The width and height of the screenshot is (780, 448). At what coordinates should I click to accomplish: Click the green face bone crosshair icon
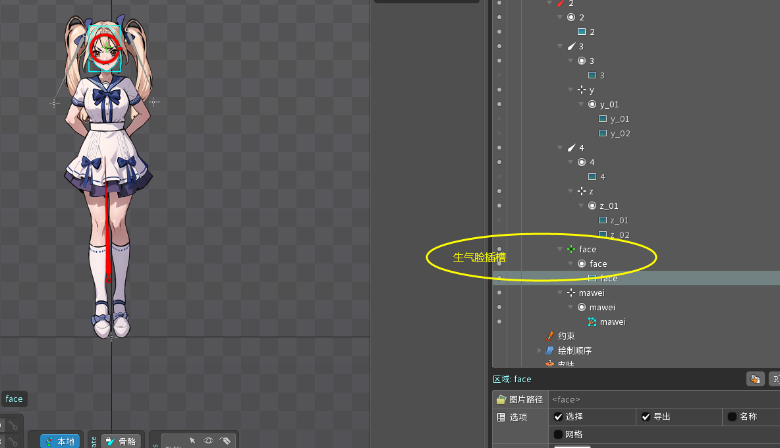click(x=571, y=249)
